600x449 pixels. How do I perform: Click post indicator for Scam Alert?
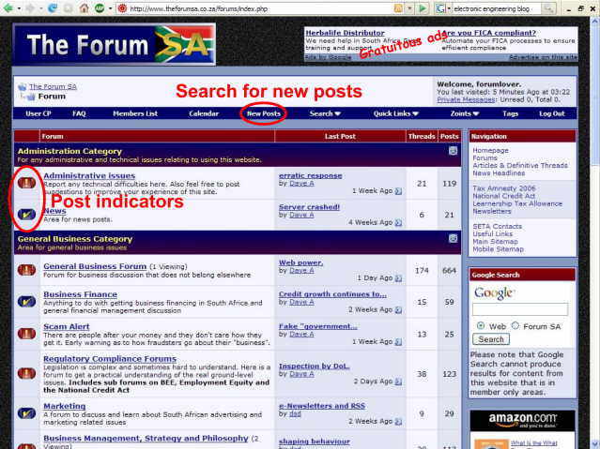tap(26, 334)
